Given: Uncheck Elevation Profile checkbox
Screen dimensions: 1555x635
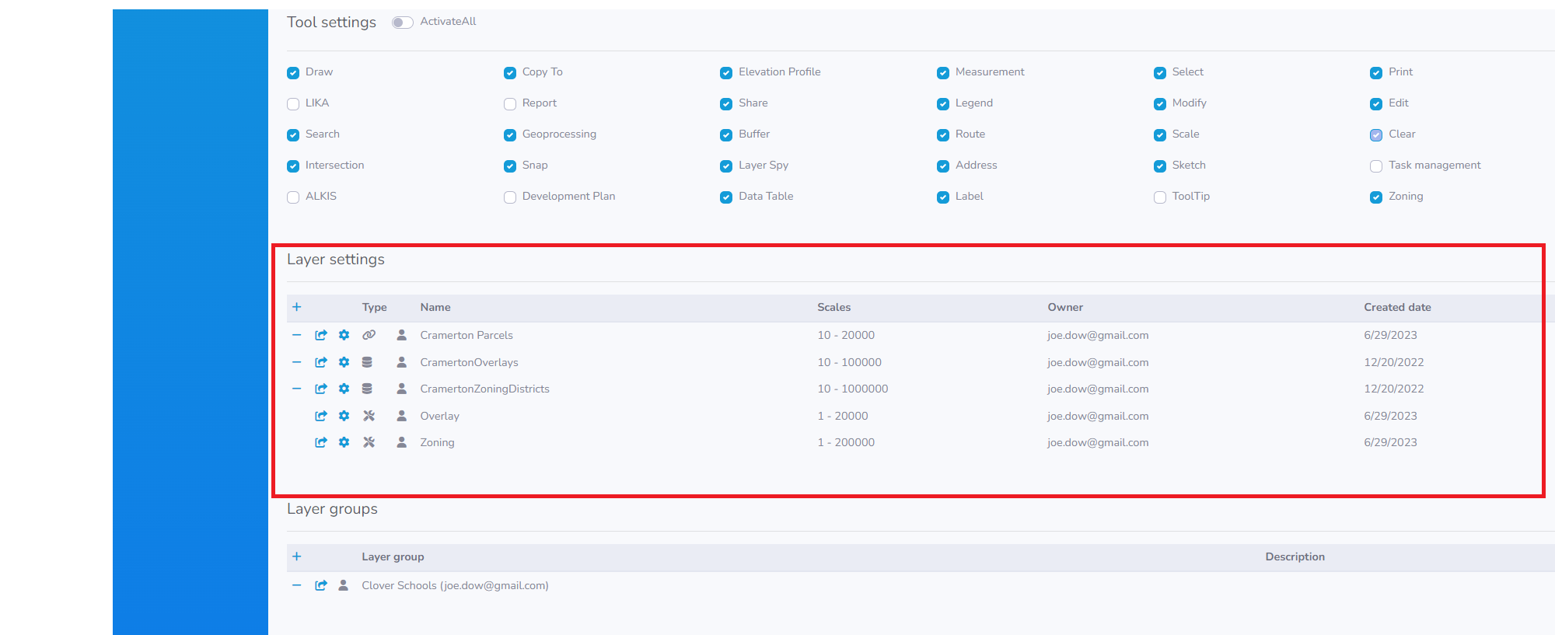Looking at the screenshot, I should (726, 72).
